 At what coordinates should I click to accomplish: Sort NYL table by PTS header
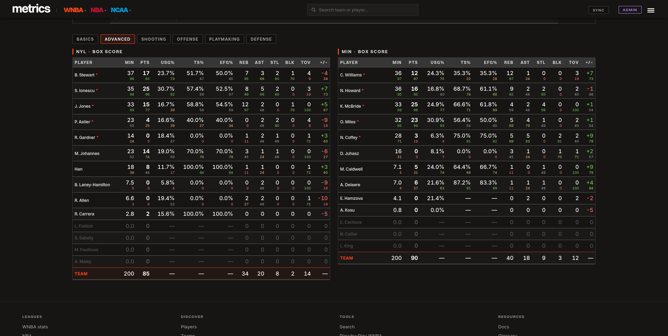145,63
